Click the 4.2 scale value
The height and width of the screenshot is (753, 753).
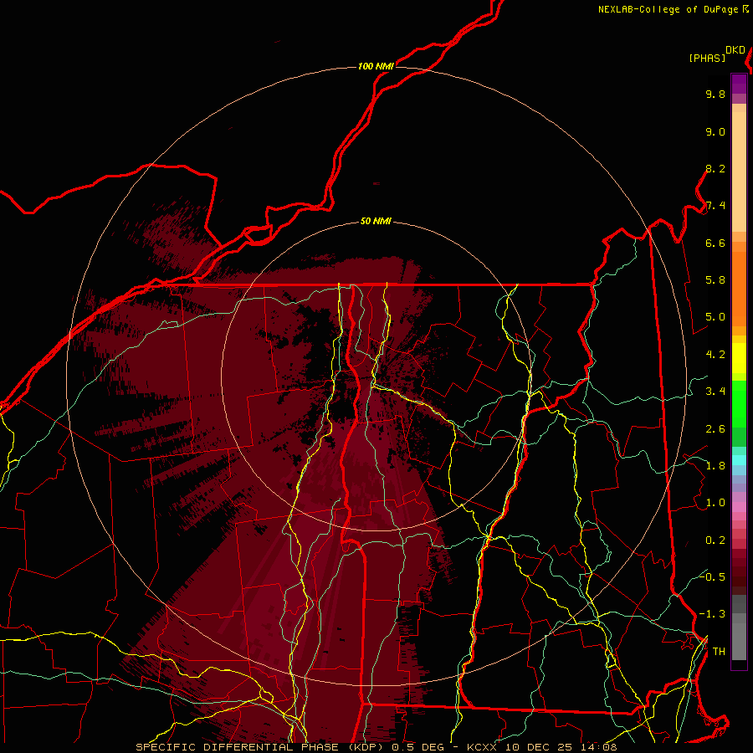point(715,355)
